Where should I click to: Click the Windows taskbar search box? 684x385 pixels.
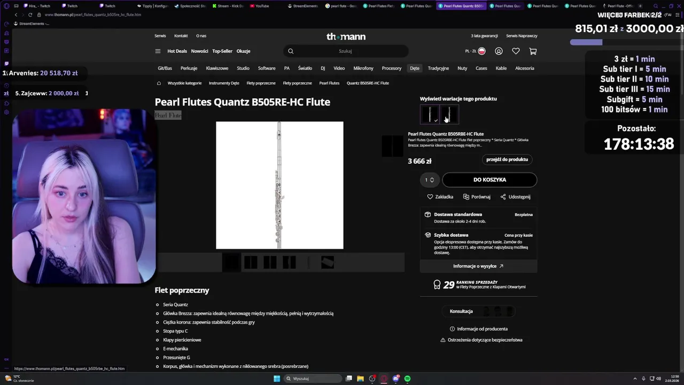[313, 379]
